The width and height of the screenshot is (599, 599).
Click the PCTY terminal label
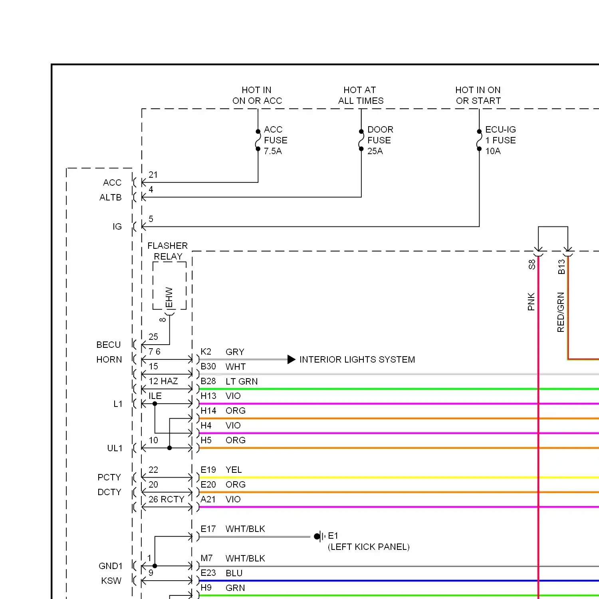(109, 477)
